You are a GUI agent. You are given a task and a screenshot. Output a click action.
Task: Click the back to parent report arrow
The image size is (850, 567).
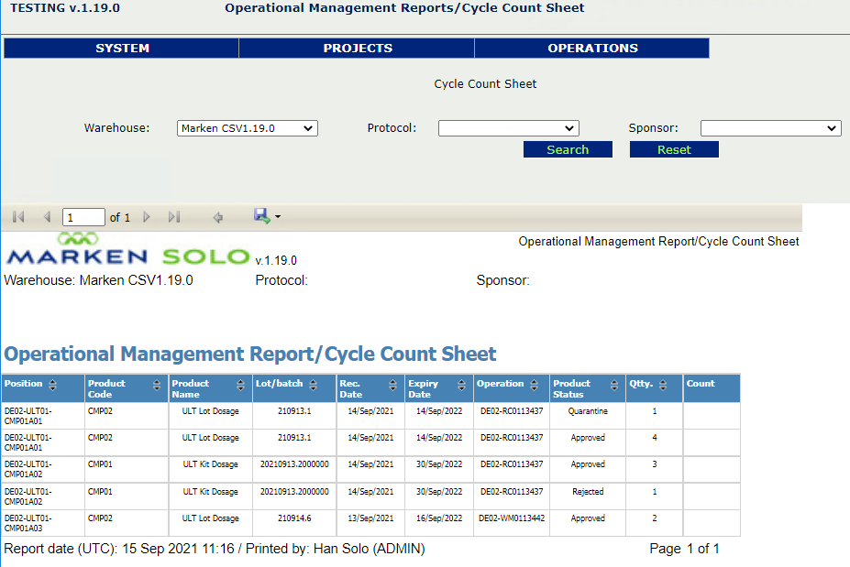click(x=218, y=218)
